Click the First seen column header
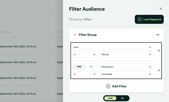 [x=6, y=32]
